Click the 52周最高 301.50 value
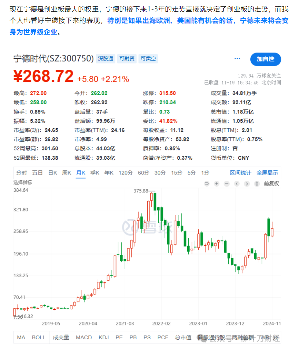 [50, 149]
